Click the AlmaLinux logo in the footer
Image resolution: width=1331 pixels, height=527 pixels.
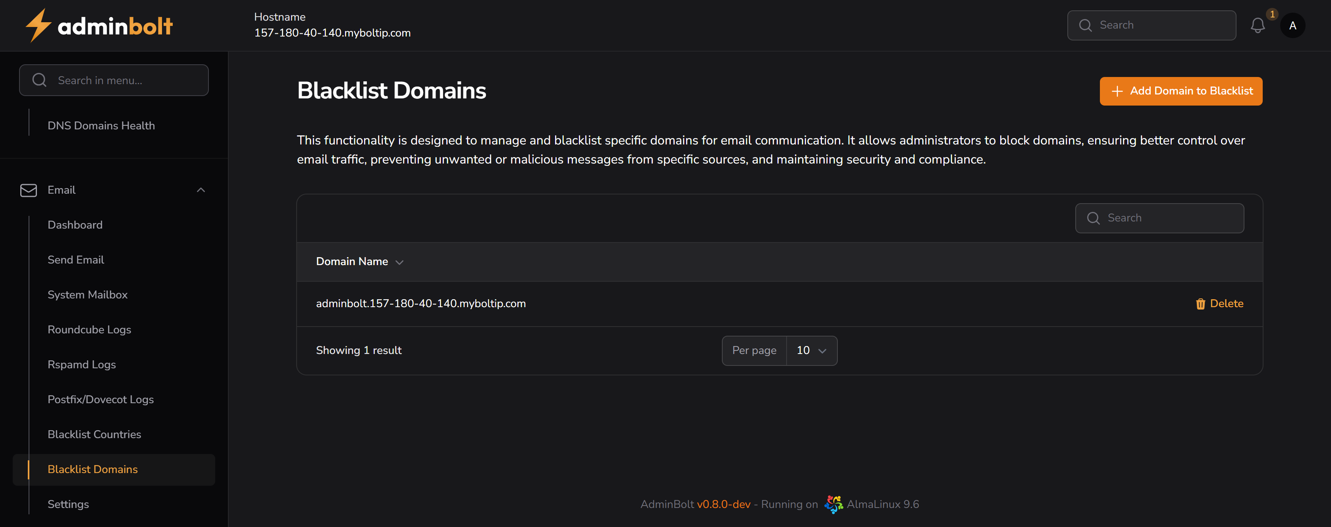point(833,504)
